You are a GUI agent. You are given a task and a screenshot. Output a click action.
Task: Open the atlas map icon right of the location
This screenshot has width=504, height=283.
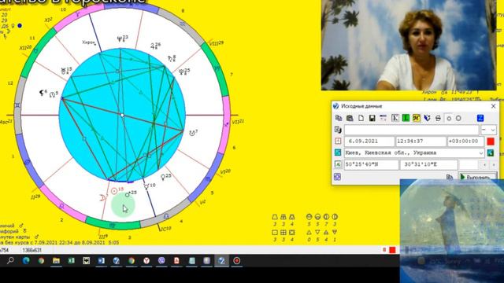491,153
